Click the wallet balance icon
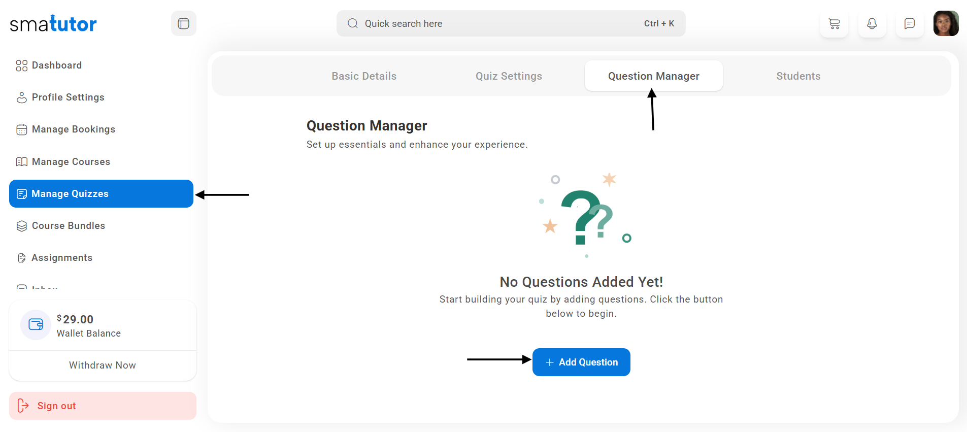The width and height of the screenshot is (967, 432). 36,325
